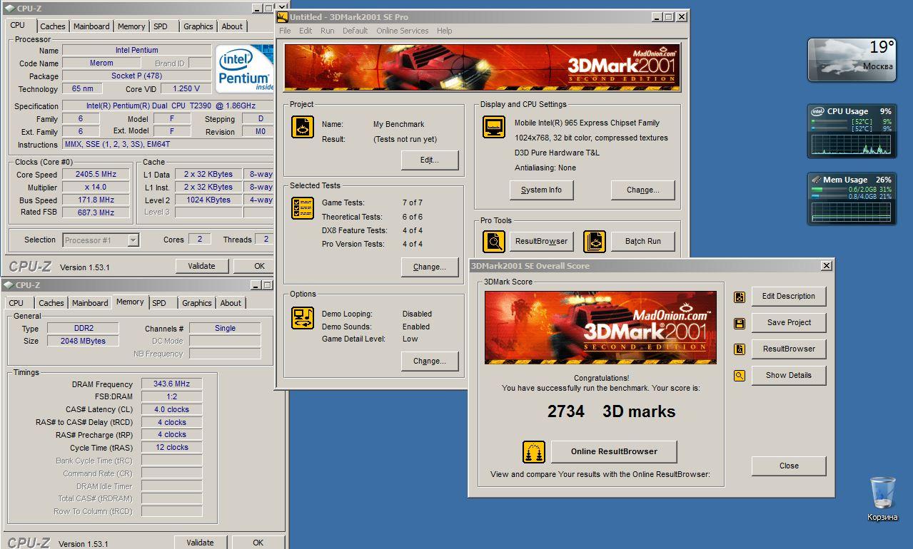Click the Save Project button
913x549 pixels.
pyautogui.click(x=789, y=323)
